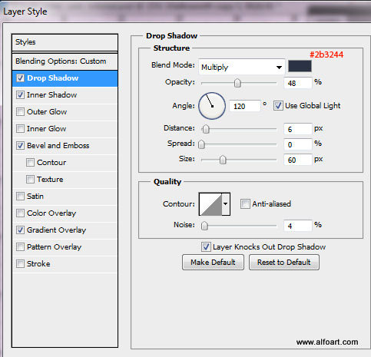Expand the Contour picker dropdown arrow

[x=226, y=204]
